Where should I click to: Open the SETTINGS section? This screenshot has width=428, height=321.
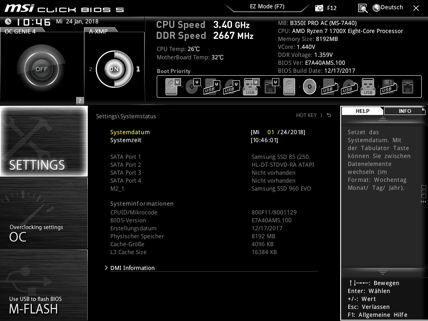click(x=44, y=141)
